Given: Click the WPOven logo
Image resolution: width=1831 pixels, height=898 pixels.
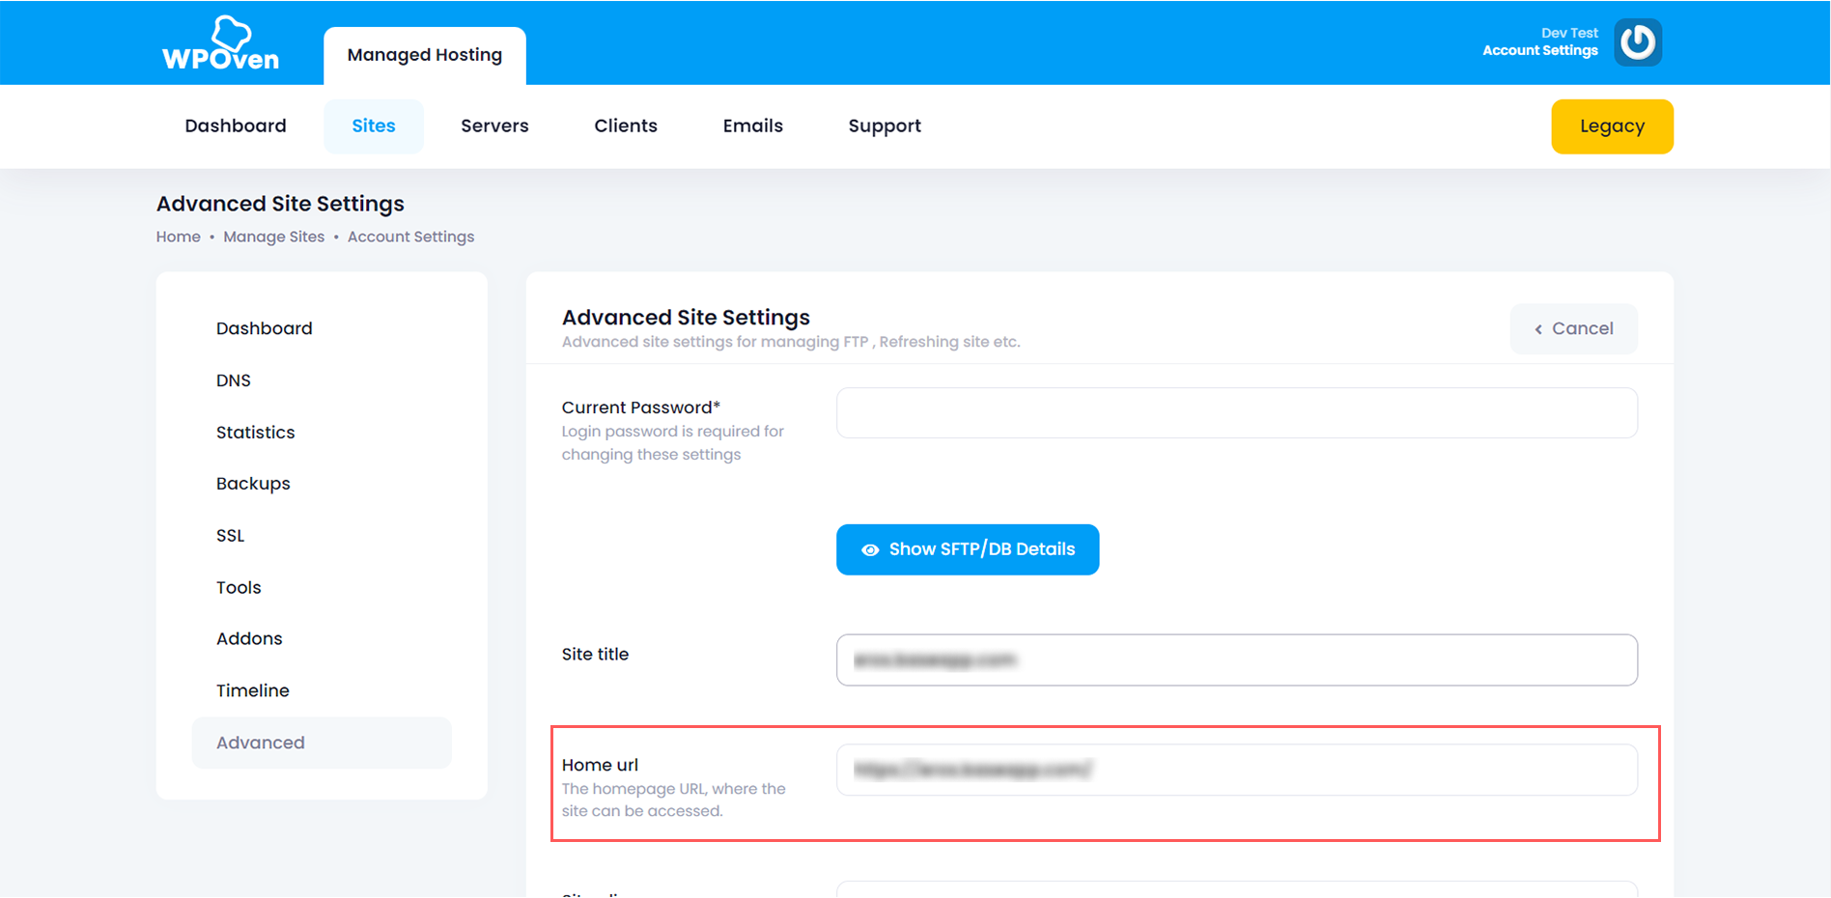Looking at the screenshot, I should (x=220, y=43).
